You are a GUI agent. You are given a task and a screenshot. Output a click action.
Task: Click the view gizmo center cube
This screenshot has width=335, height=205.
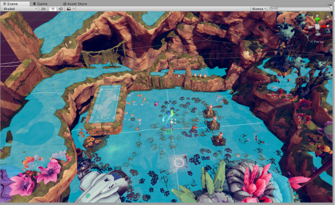click(317, 27)
